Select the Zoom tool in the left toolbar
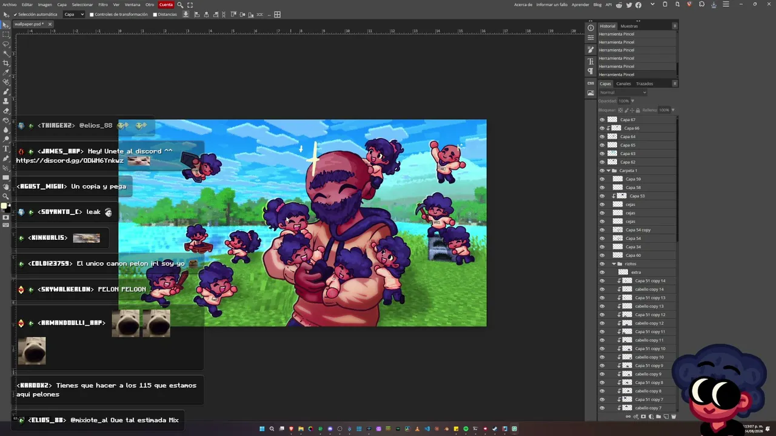This screenshot has width=776, height=436. coord(6,196)
